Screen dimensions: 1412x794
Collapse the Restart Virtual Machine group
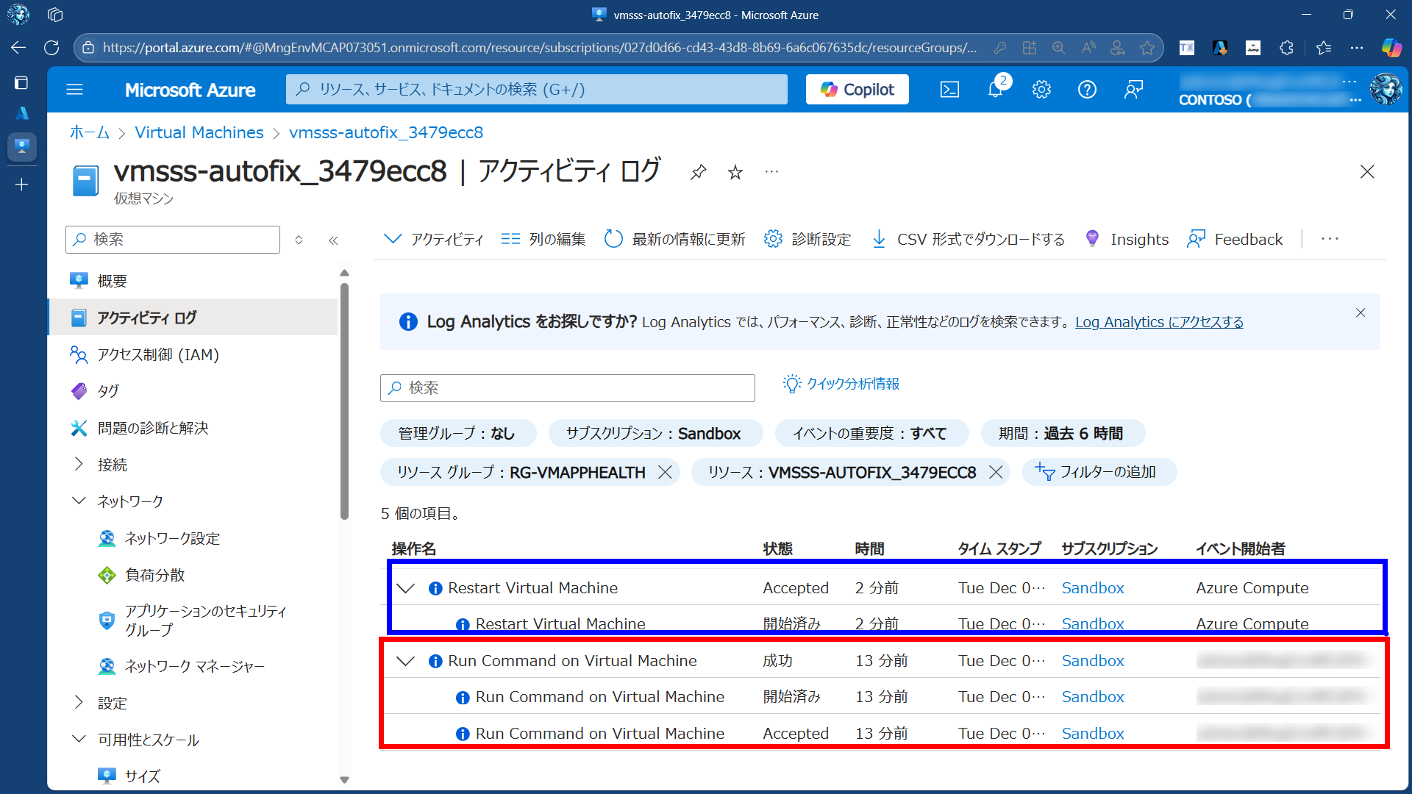point(405,588)
